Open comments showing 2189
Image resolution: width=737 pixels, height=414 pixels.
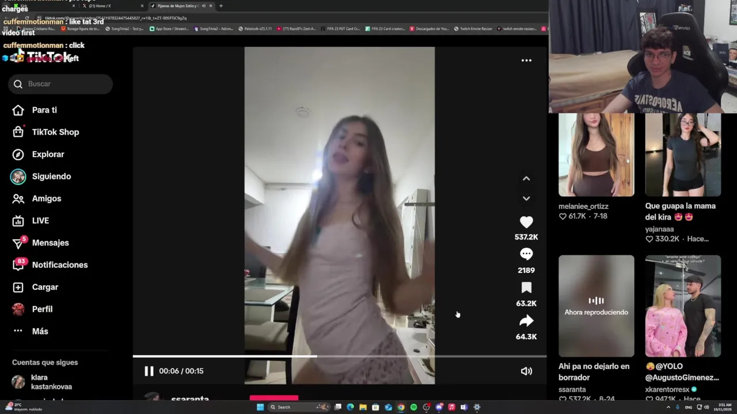click(x=526, y=254)
